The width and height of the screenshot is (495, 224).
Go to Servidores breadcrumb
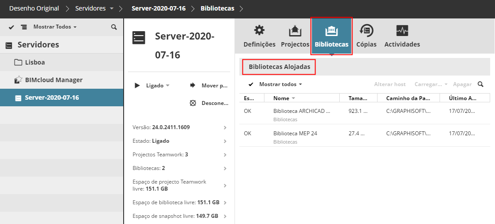point(90,8)
